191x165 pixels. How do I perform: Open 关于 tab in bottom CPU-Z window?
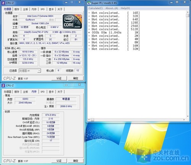tap(60, 92)
